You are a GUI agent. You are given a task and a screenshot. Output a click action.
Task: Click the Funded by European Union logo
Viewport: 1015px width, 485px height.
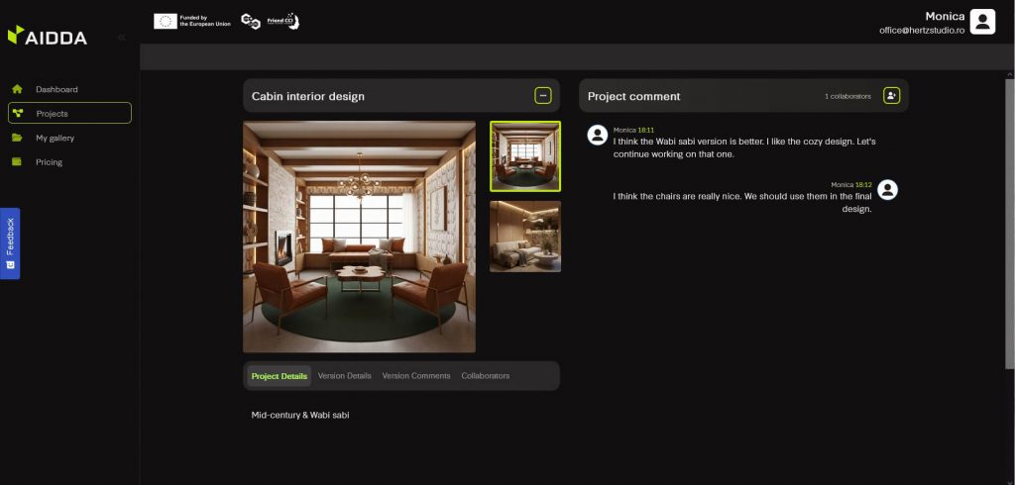(192, 21)
